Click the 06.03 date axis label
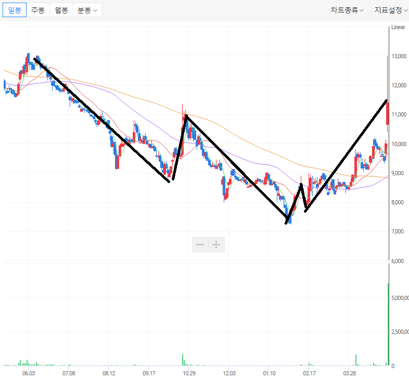Viewport: 409px width, 380px height. (x=29, y=373)
